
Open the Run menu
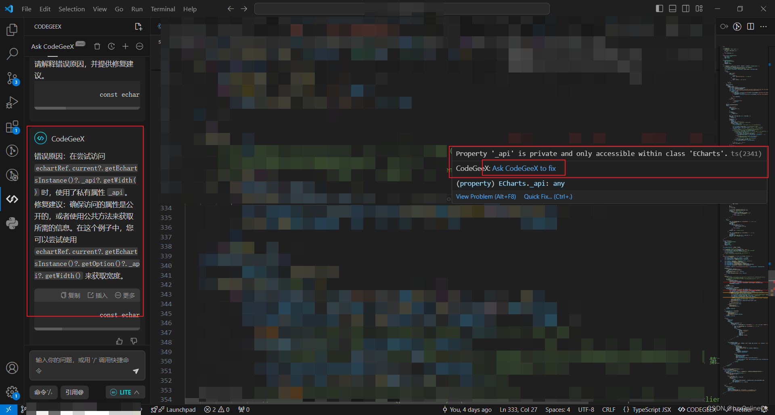[x=137, y=9]
